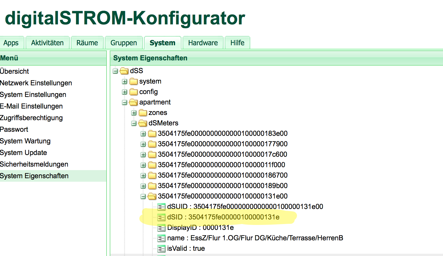
Task: Expand meter node ending 183e00
Action: (143, 134)
